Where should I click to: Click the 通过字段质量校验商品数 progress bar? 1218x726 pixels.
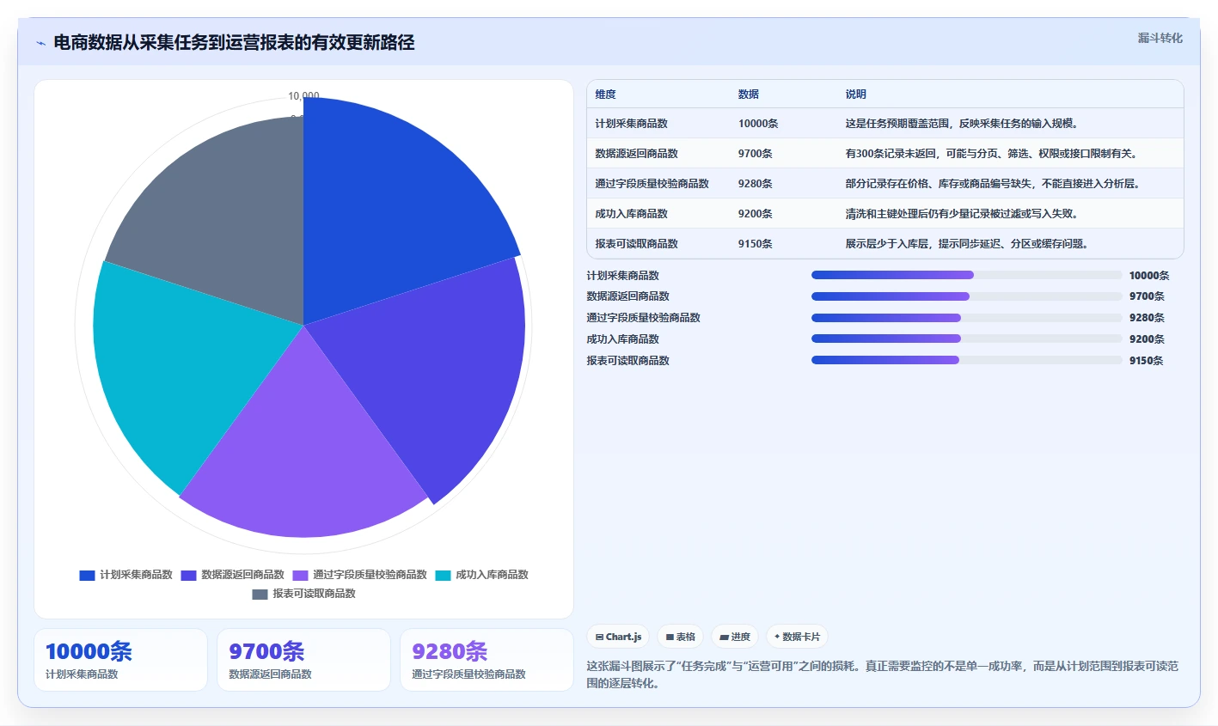[x=967, y=318]
